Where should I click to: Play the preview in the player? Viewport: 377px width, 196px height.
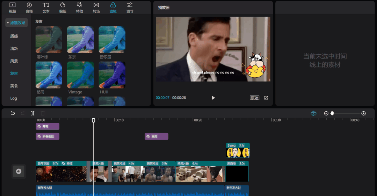(x=213, y=98)
